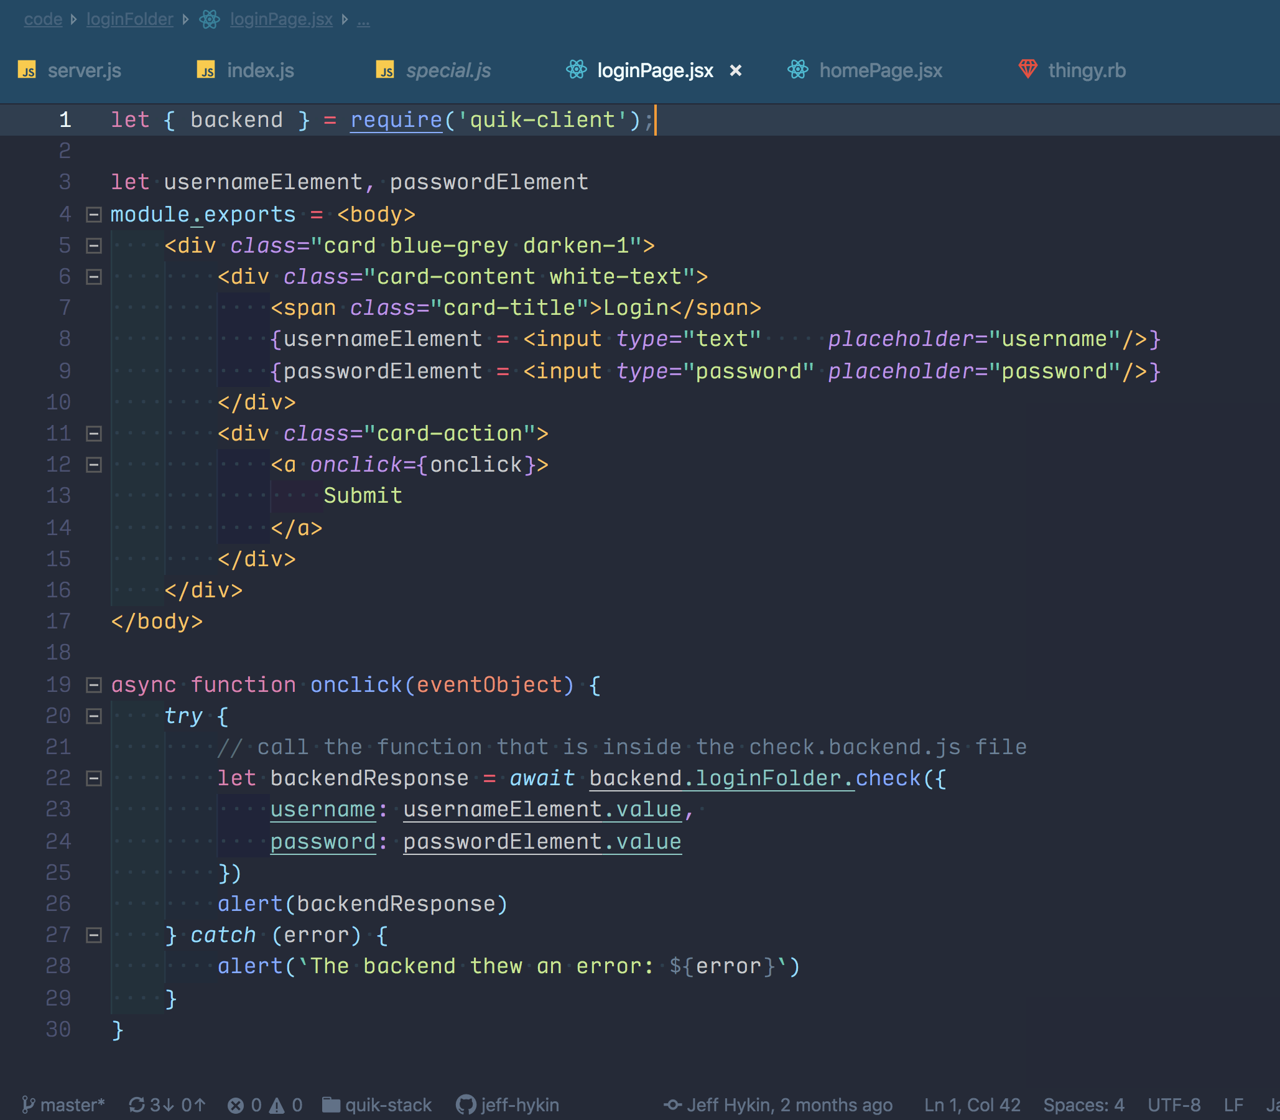
Task: Click the git branch icon in status bar
Action: (28, 1106)
